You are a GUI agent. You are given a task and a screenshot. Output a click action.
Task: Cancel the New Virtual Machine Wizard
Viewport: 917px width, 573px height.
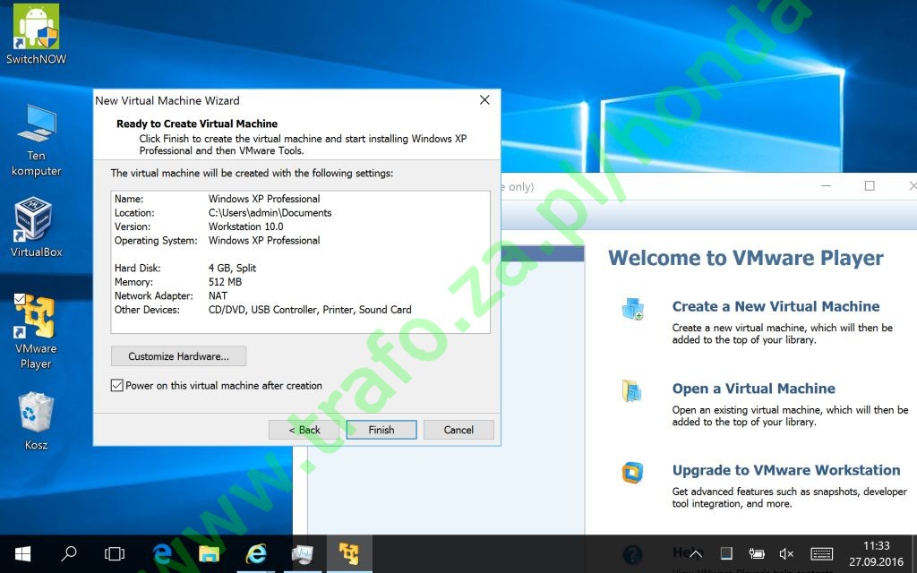(458, 430)
